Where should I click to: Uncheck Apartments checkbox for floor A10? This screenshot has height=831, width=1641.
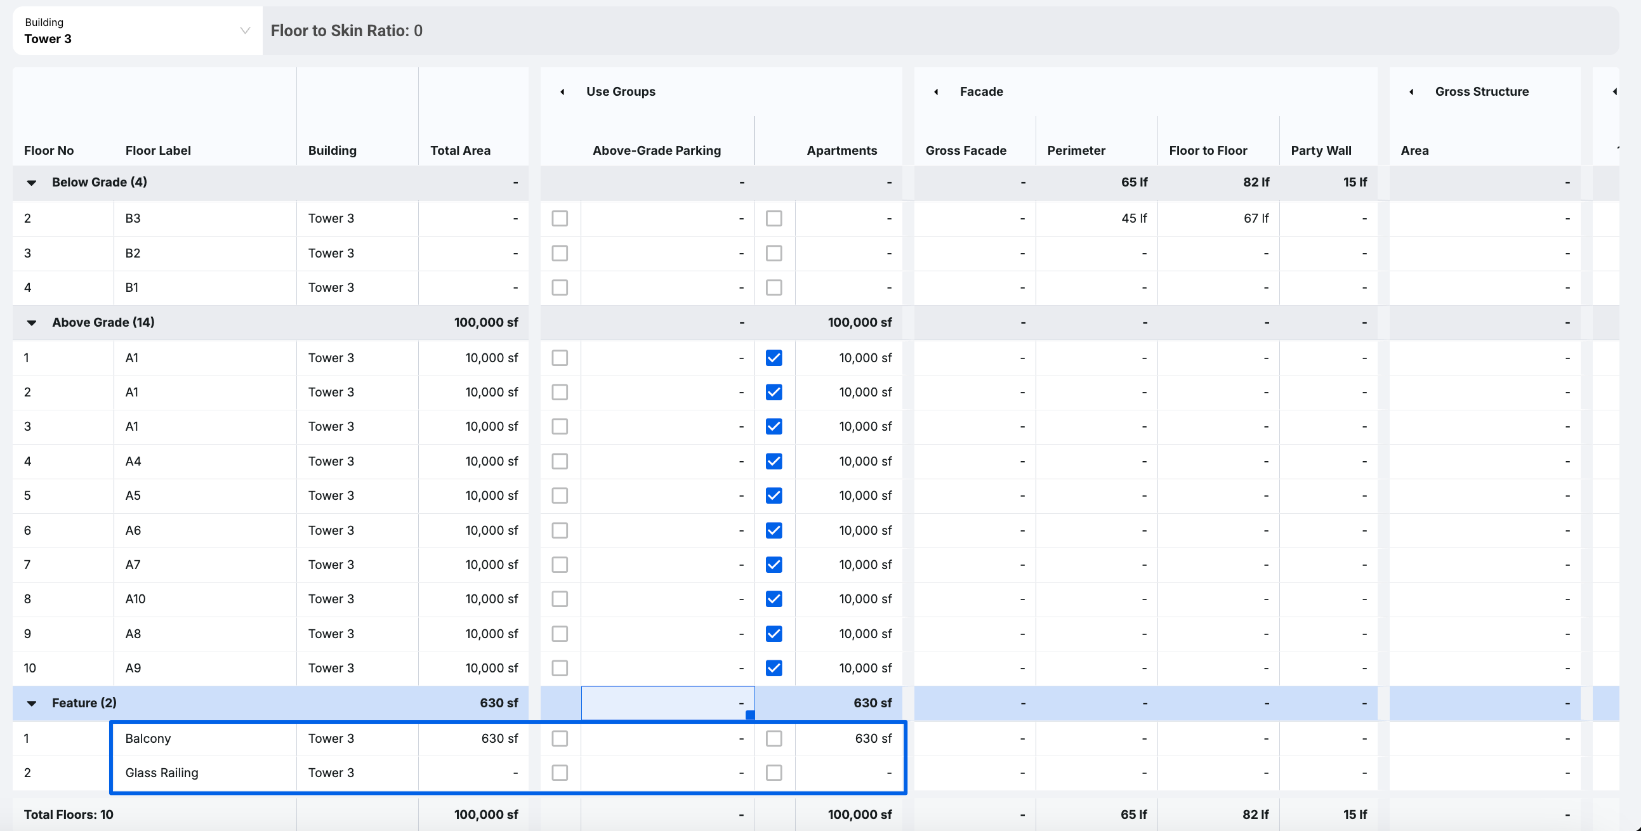[774, 599]
